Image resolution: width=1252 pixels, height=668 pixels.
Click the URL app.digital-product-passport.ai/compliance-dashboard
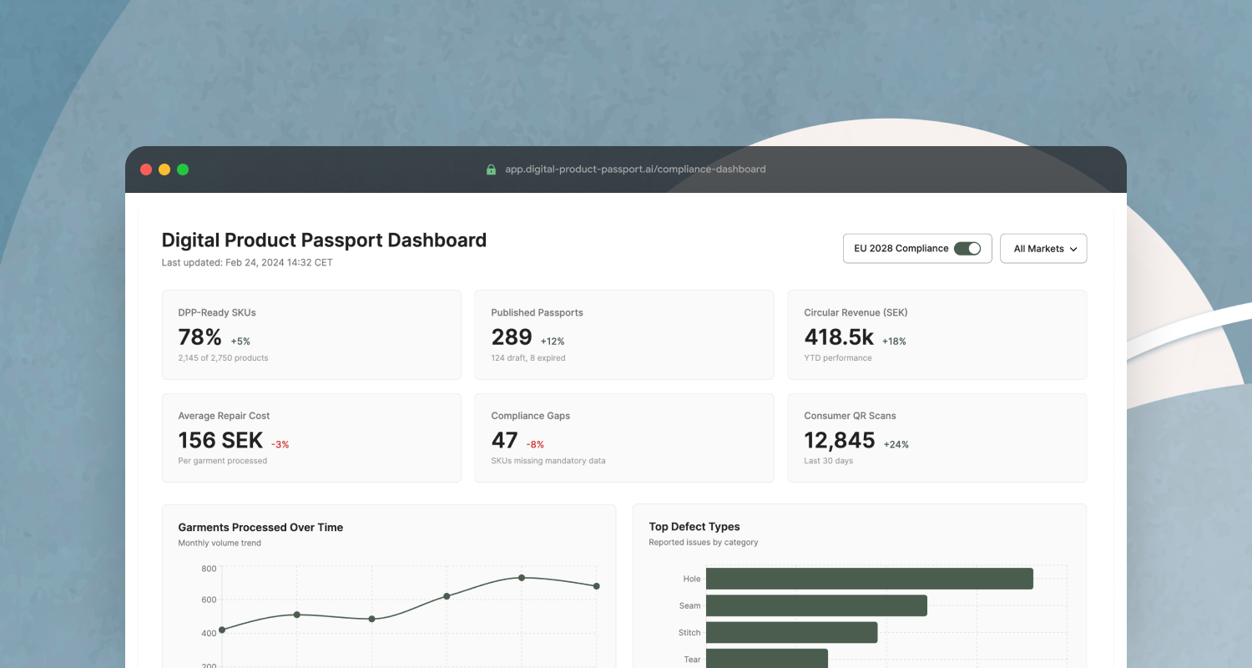(x=635, y=169)
